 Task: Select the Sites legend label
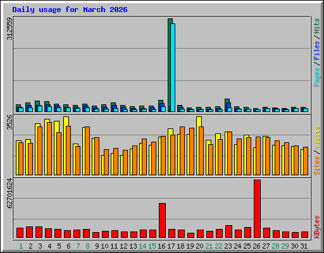(x=317, y=166)
